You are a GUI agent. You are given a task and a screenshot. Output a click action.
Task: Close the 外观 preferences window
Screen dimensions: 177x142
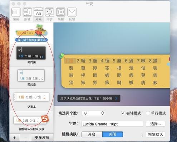[x=13, y=4]
